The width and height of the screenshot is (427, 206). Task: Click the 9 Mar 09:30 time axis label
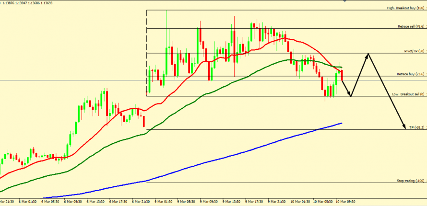click(x=208, y=202)
